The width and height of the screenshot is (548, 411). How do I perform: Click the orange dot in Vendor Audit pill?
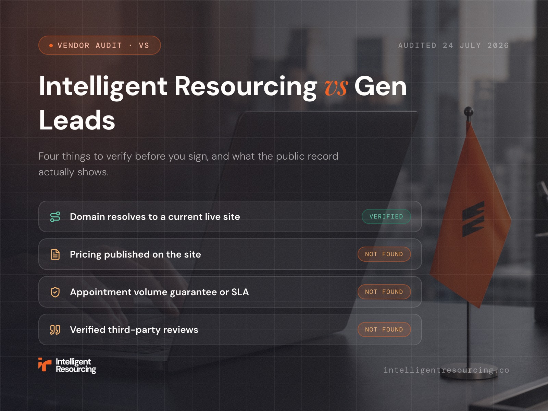tap(51, 46)
